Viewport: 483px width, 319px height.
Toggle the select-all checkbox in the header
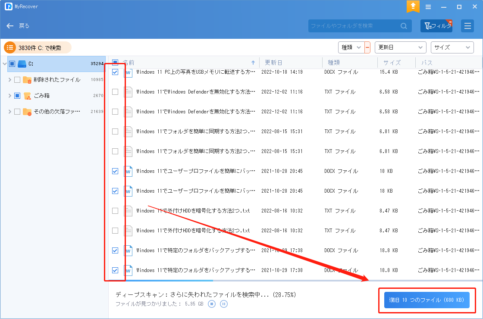(x=115, y=63)
